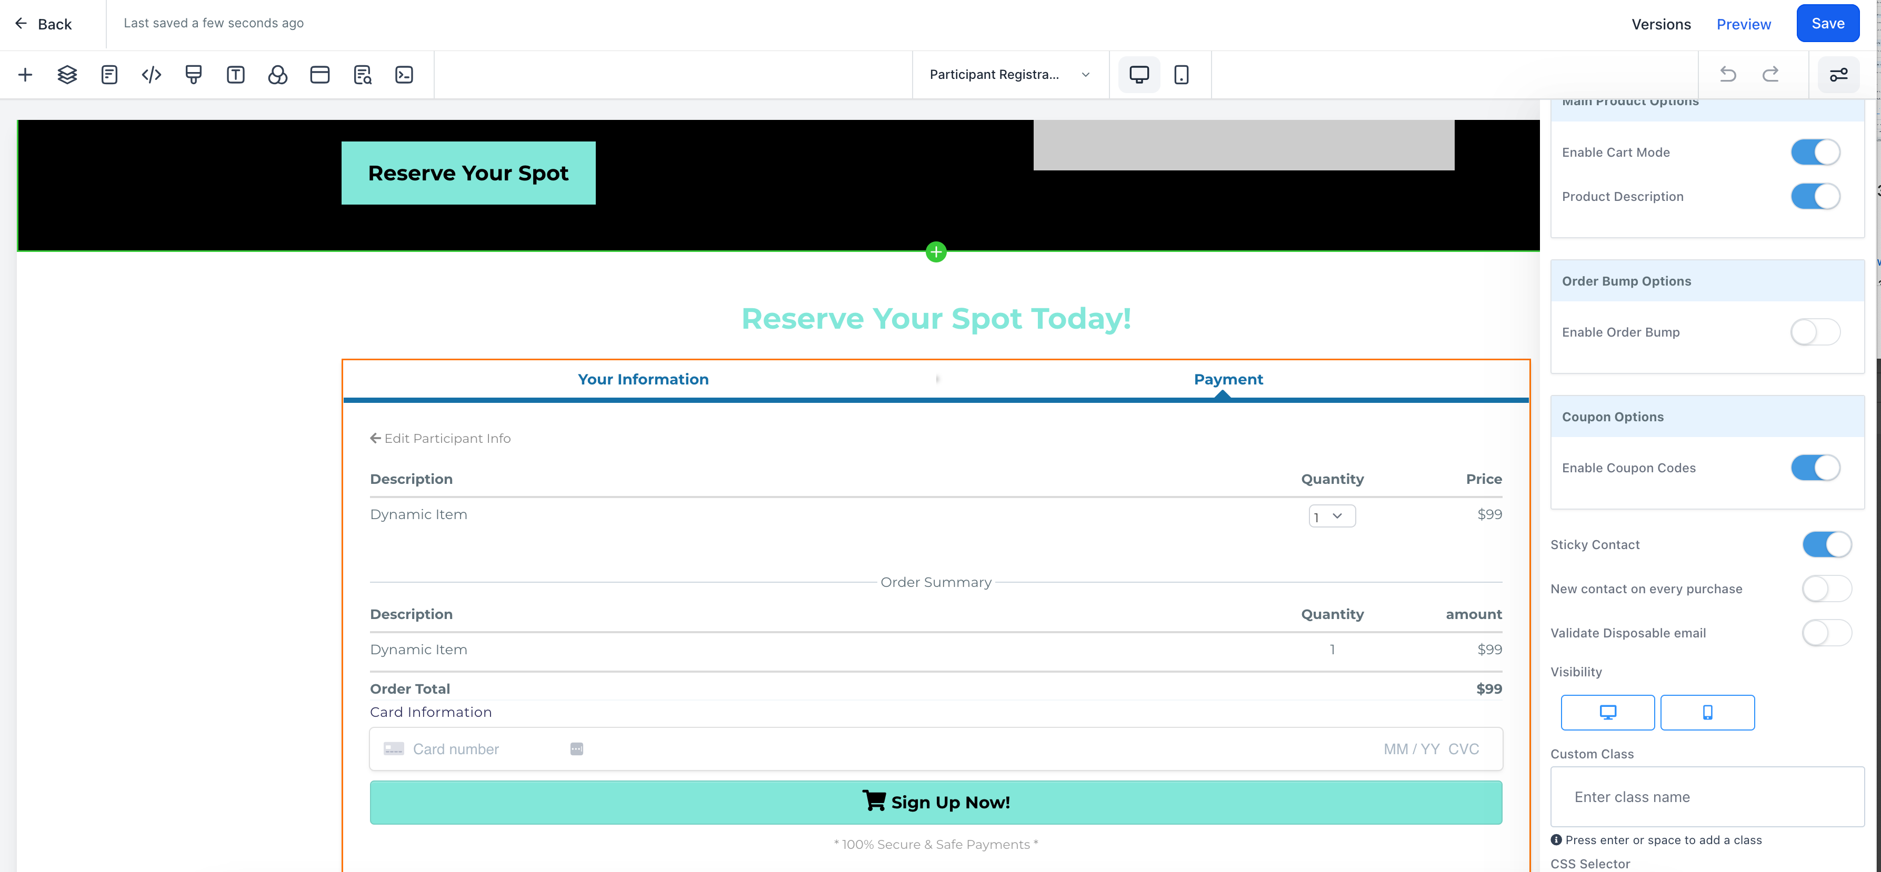Open the custom code icon
The height and width of the screenshot is (872, 1881).
(x=151, y=75)
